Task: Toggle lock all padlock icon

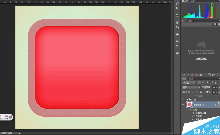Action: coord(201,92)
